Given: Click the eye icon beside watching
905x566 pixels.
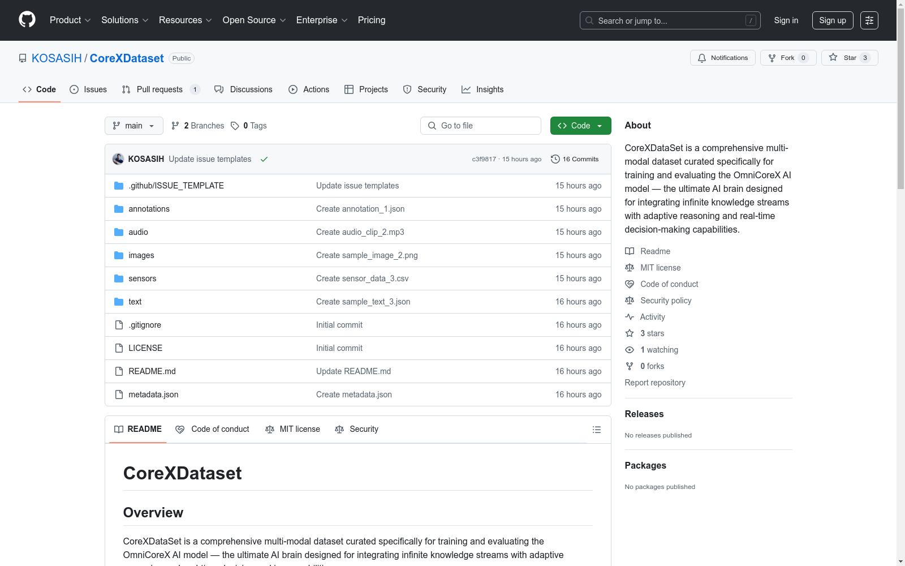Looking at the screenshot, I should point(630,350).
